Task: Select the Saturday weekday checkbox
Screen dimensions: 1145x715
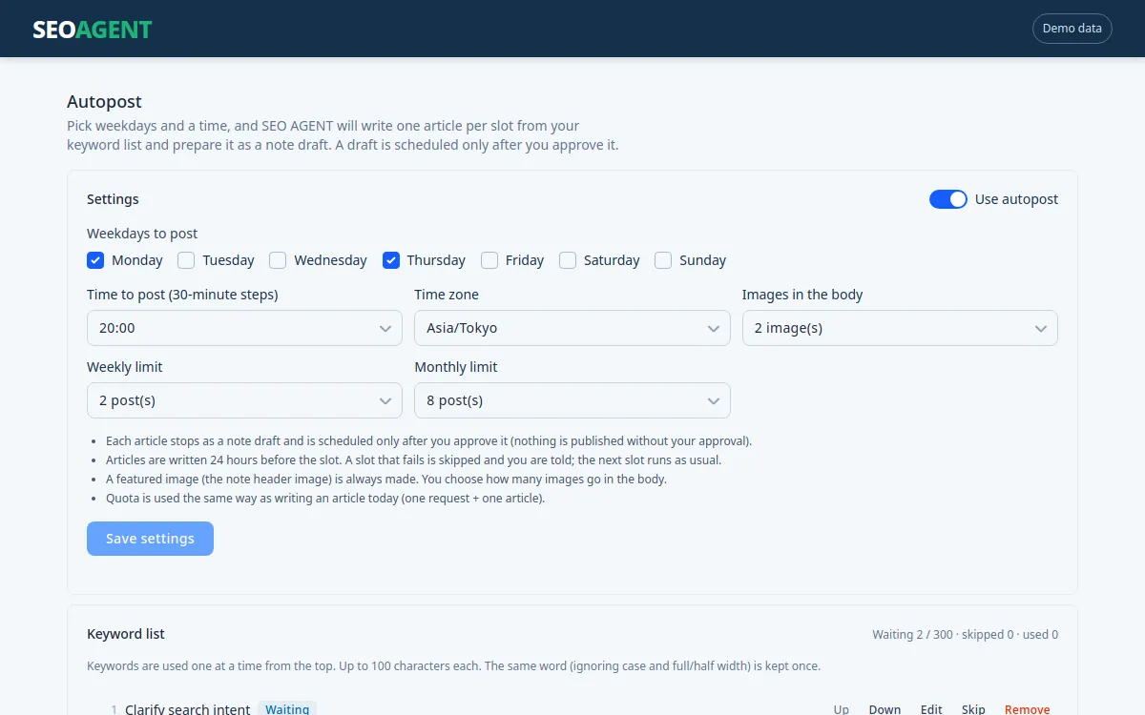Action: tap(568, 260)
